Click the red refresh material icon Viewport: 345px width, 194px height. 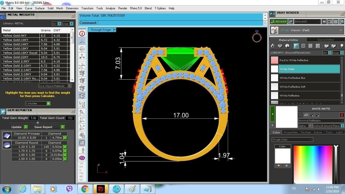pyautogui.click(x=342, y=115)
